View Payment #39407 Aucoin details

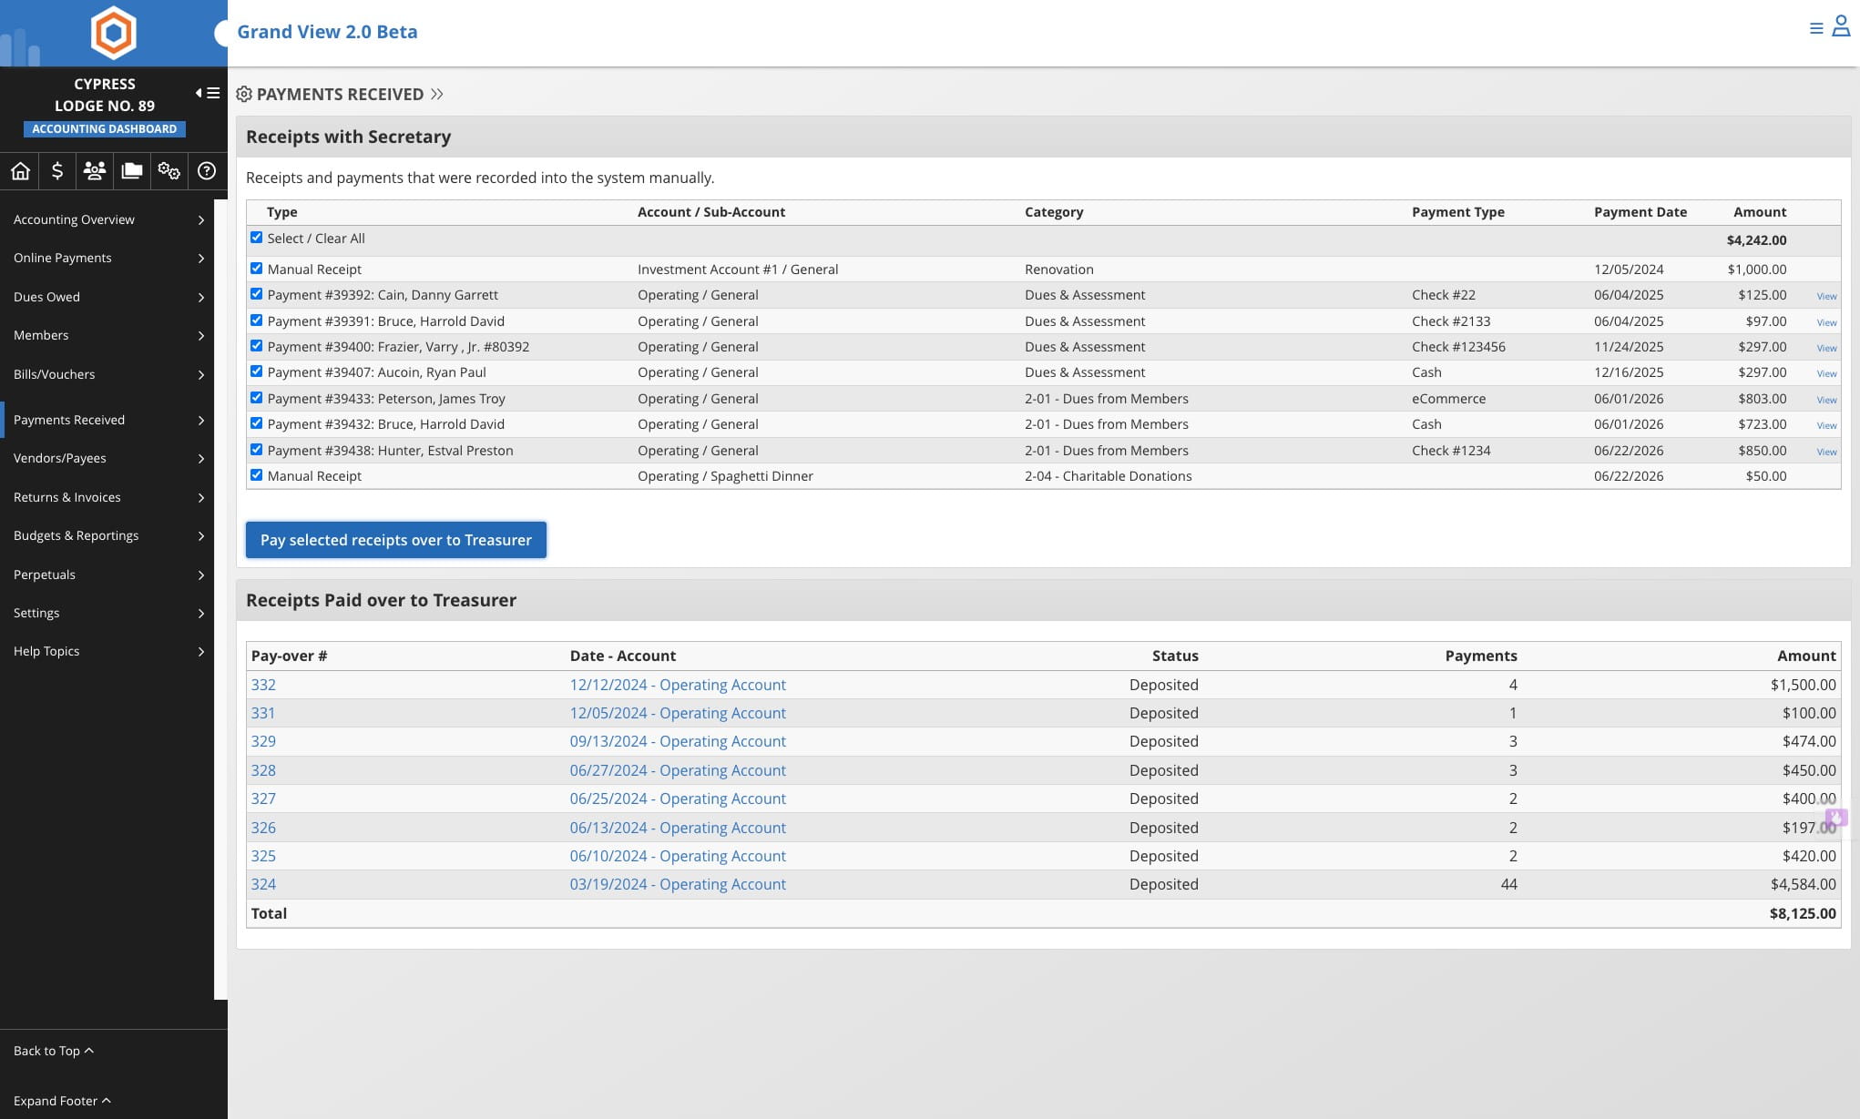pyautogui.click(x=1826, y=373)
